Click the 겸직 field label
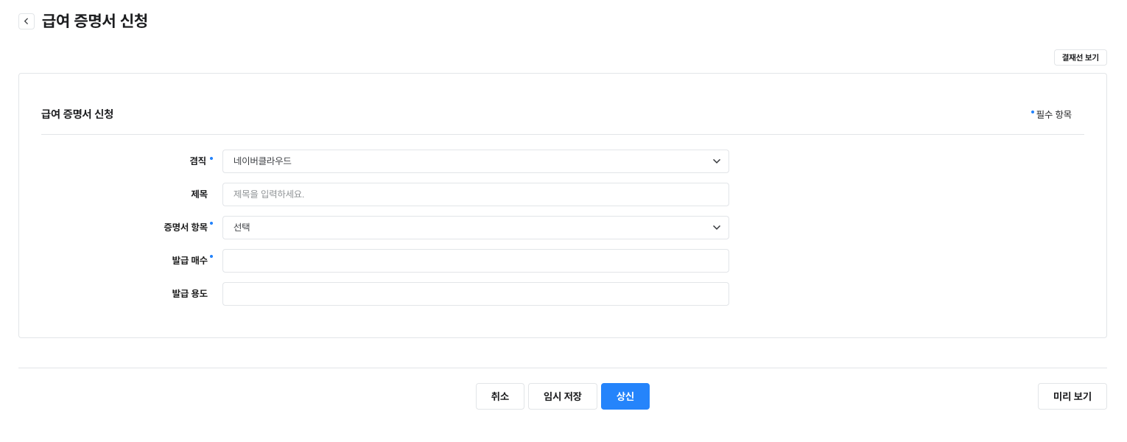The image size is (1127, 442). [198, 161]
